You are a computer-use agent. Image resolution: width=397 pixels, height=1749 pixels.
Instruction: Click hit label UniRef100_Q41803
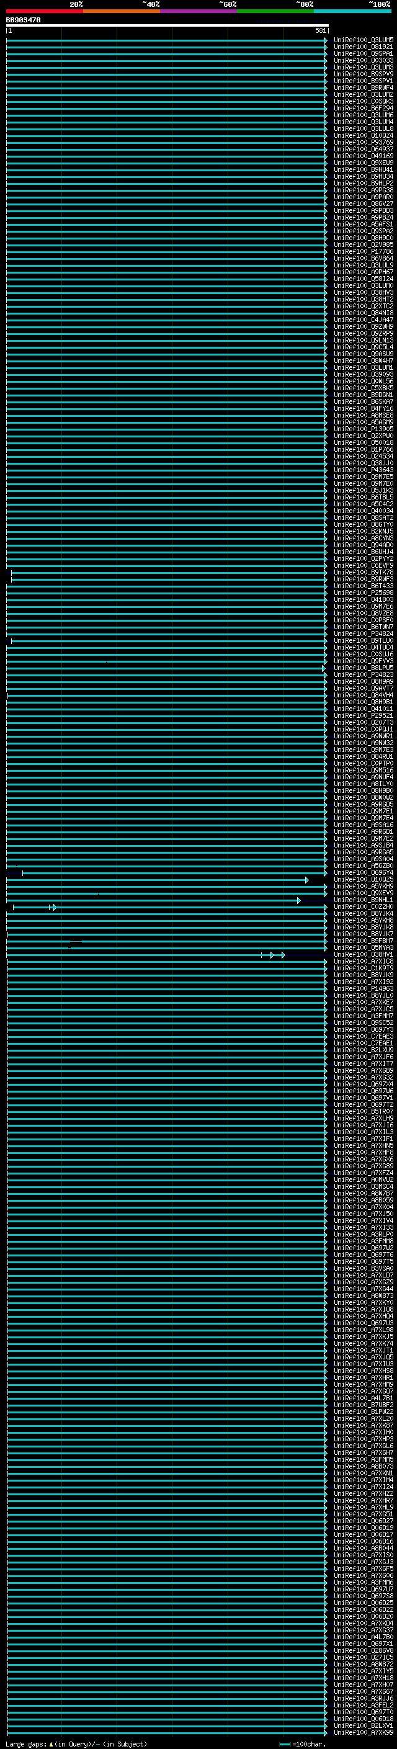click(364, 599)
